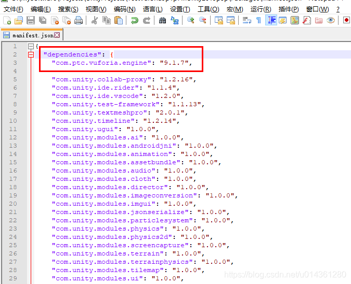Viewport: 351px width, 284px height.
Task: Open the 工具(O) menu
Action: [x=208, y=9]
